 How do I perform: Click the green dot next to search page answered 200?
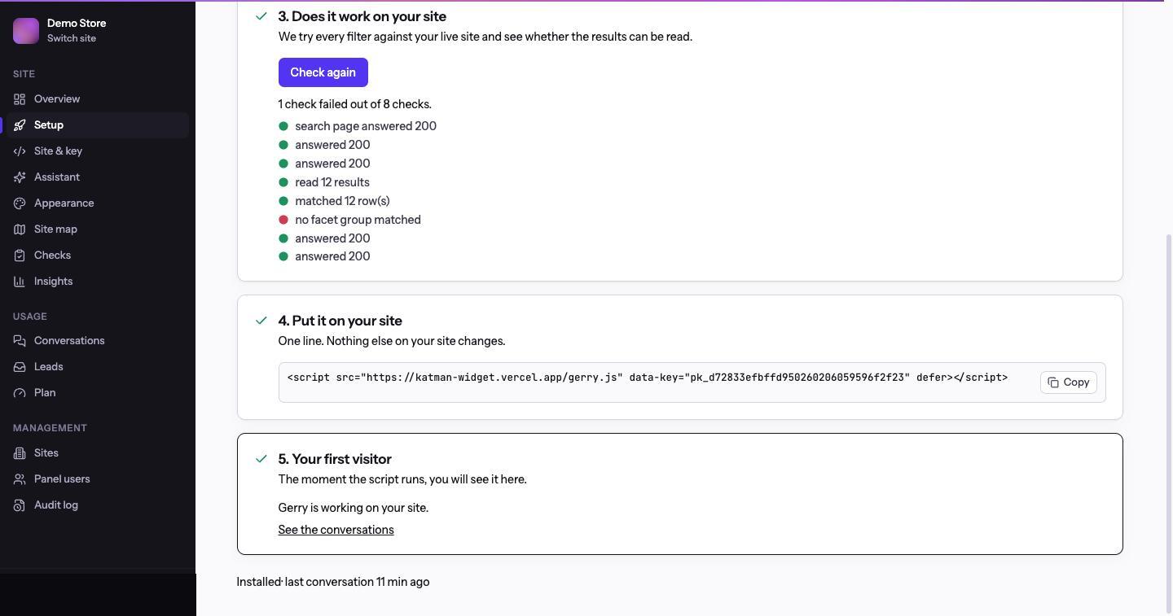point(283,126)
